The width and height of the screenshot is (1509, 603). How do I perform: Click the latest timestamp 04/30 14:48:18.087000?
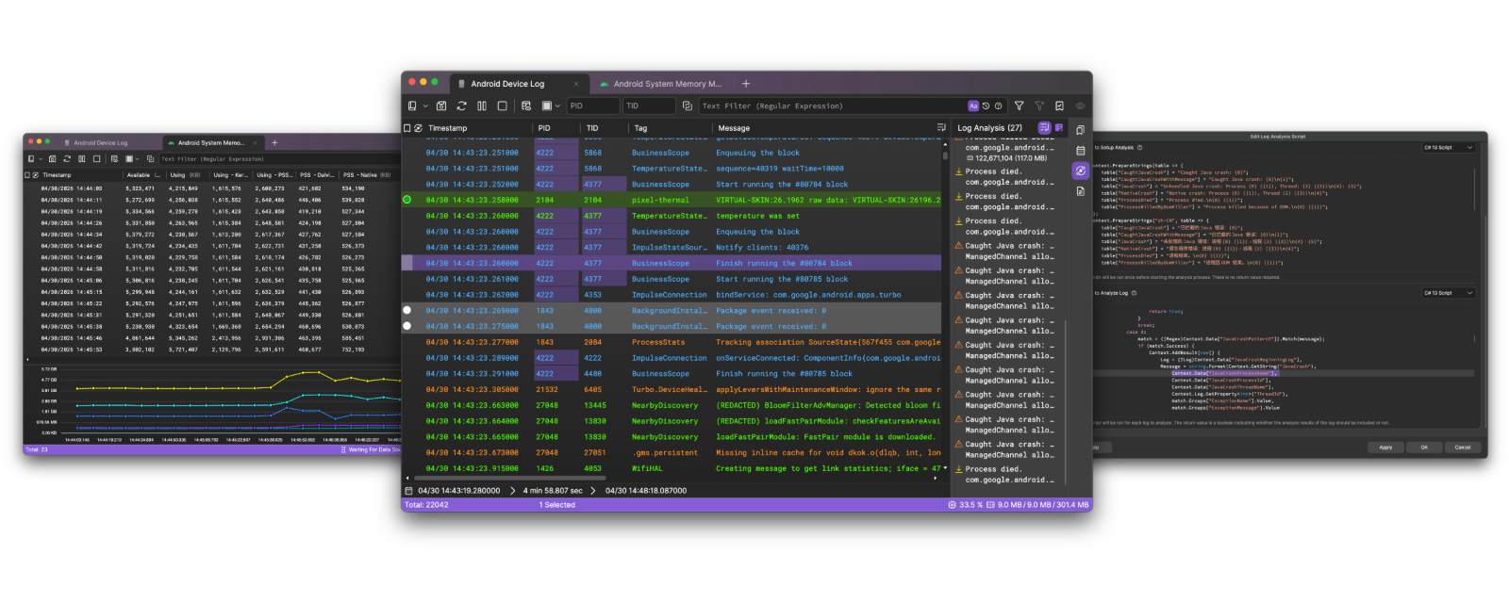[x=646, y=491]
